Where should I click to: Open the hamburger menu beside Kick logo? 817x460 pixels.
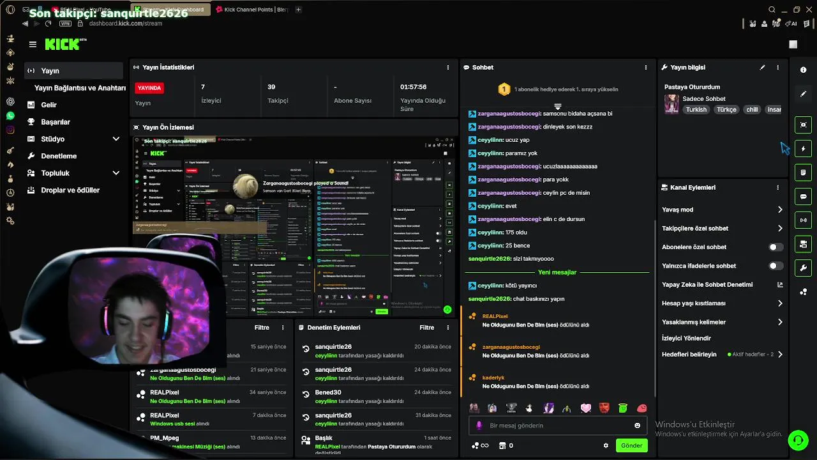33,44
